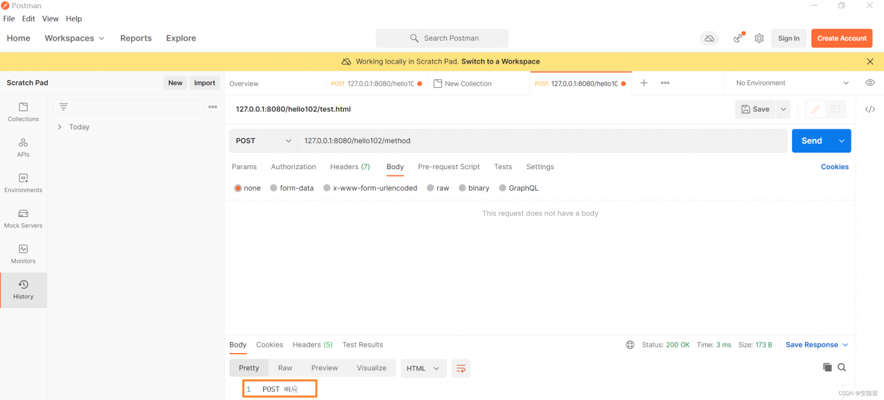Open the HTML response format dropdown
The image size is (884, 400).
click(x=423, y=368)
